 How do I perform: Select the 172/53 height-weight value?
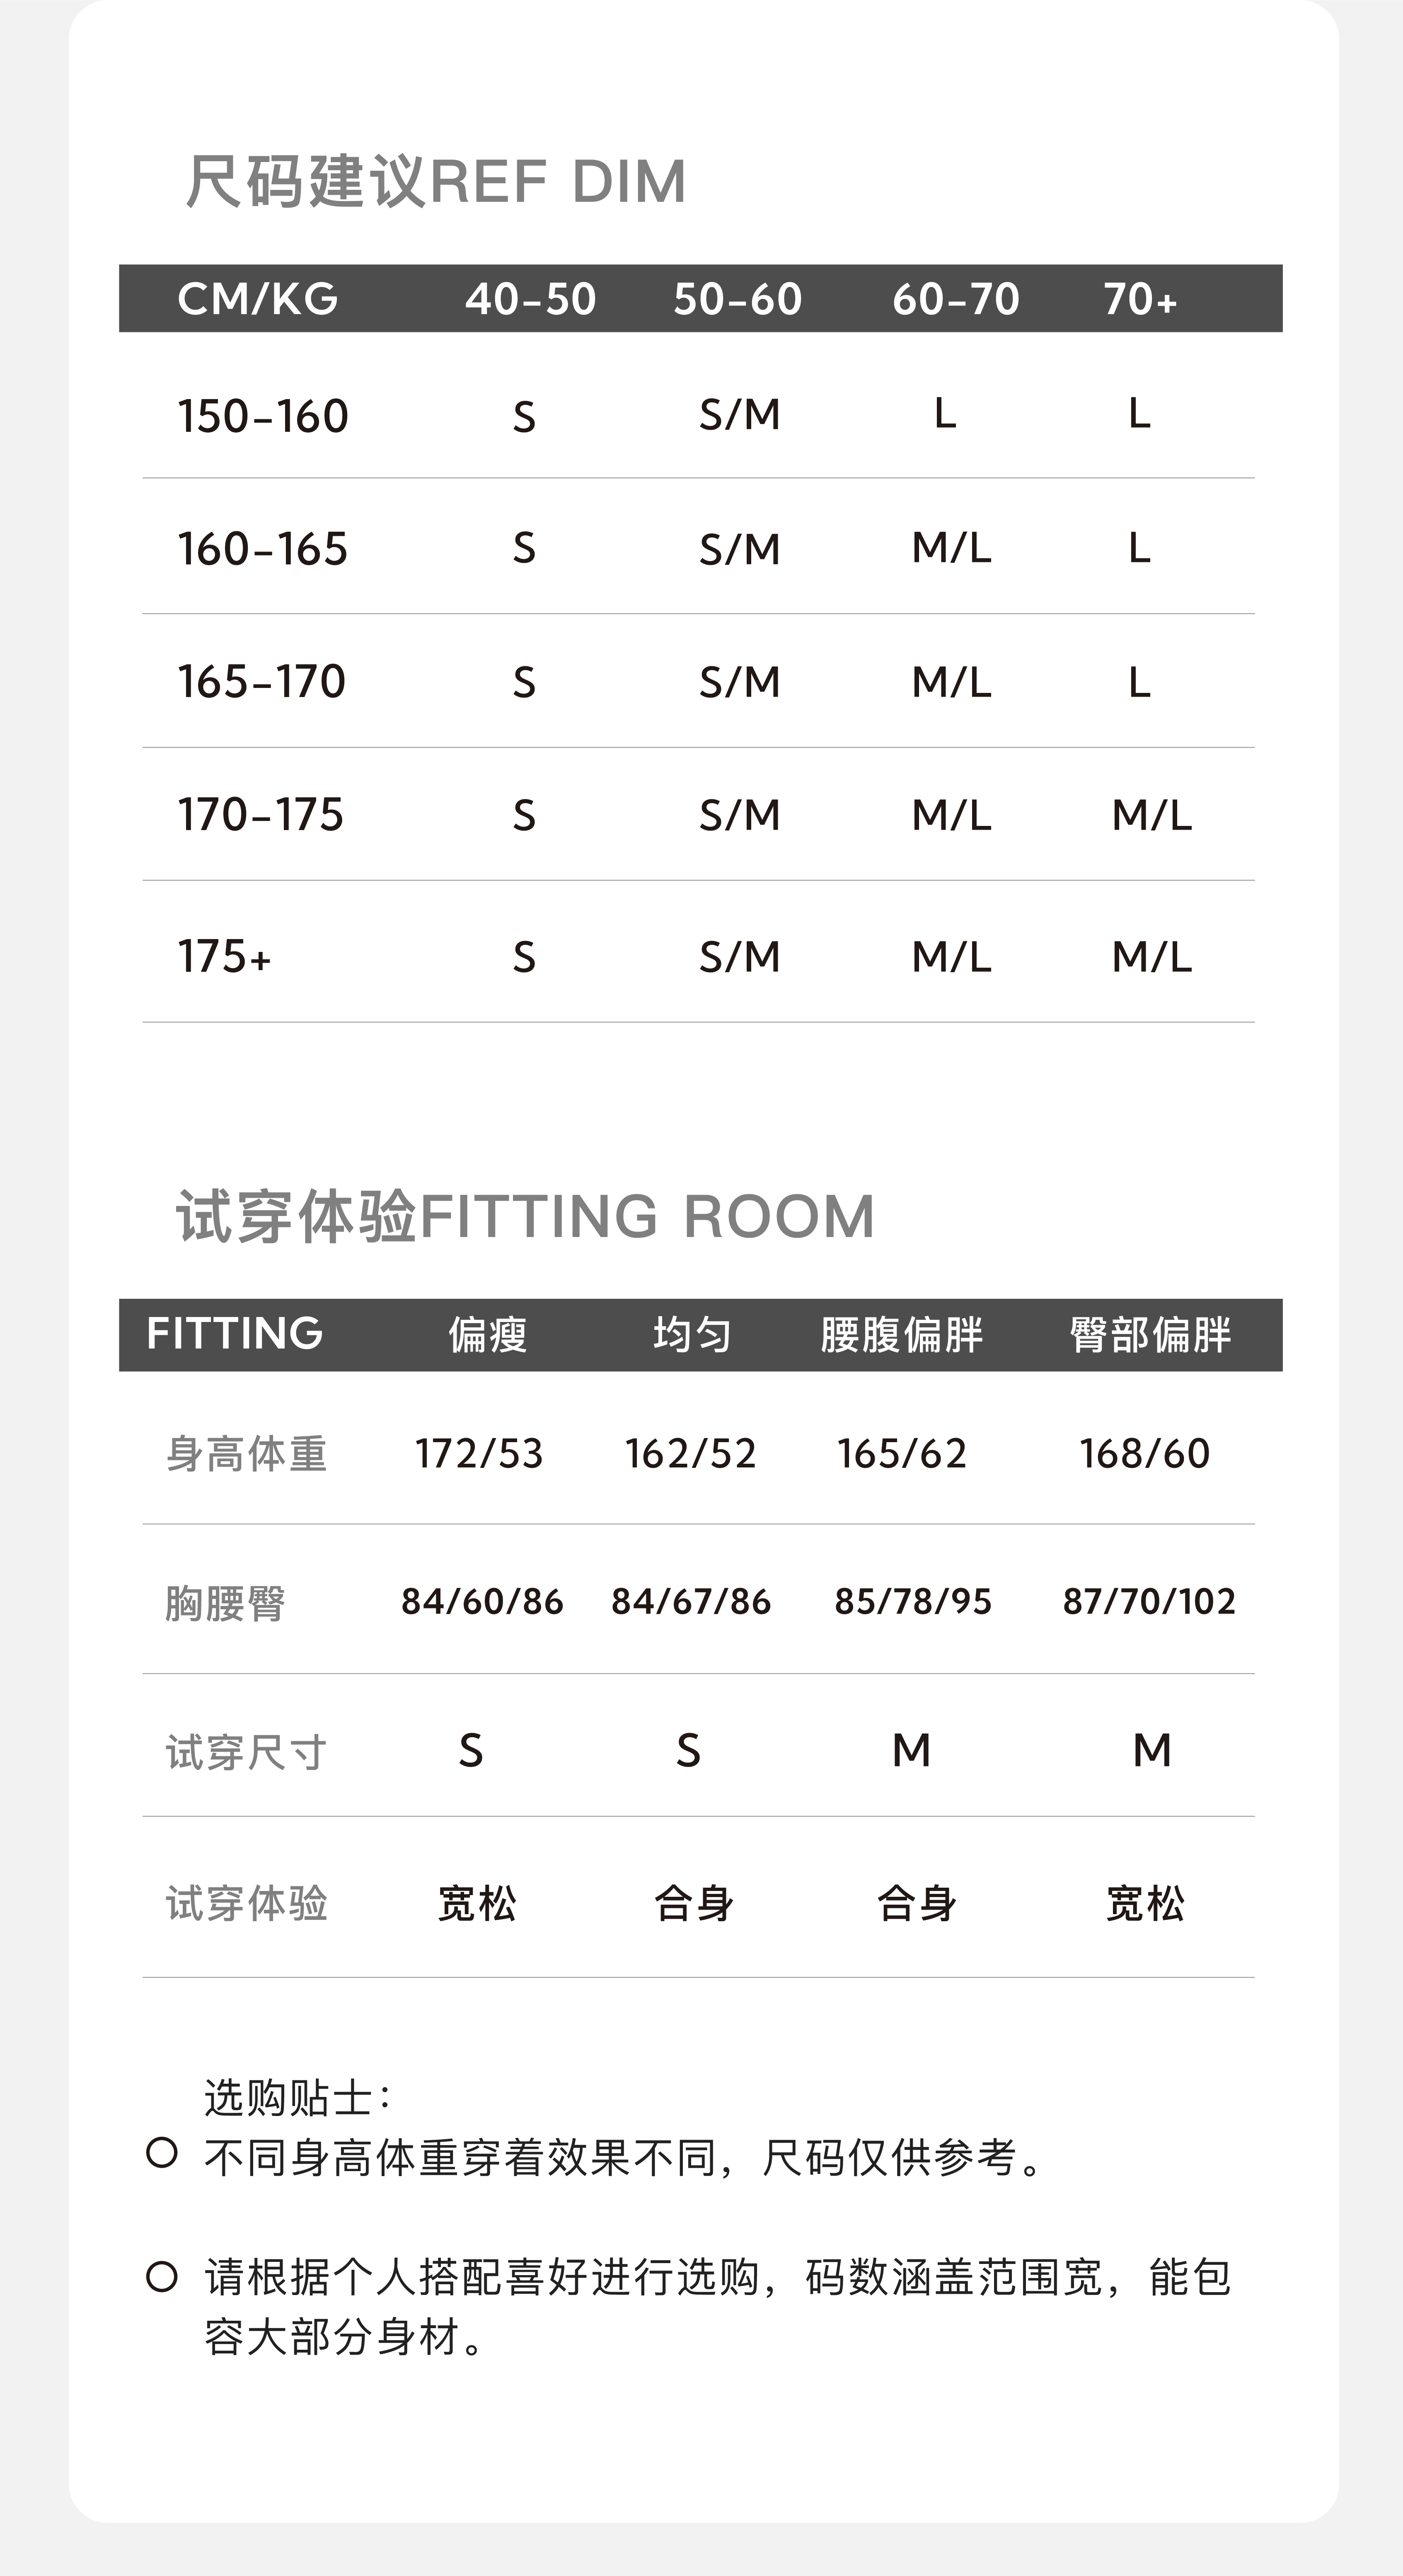pos(479,1453)
